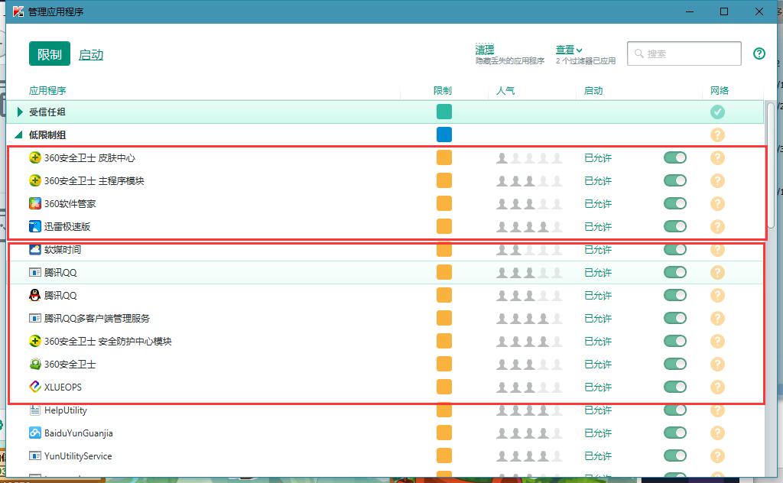Open network status icon for 360软件管家
783x483 pixels.
coord(717,203)
